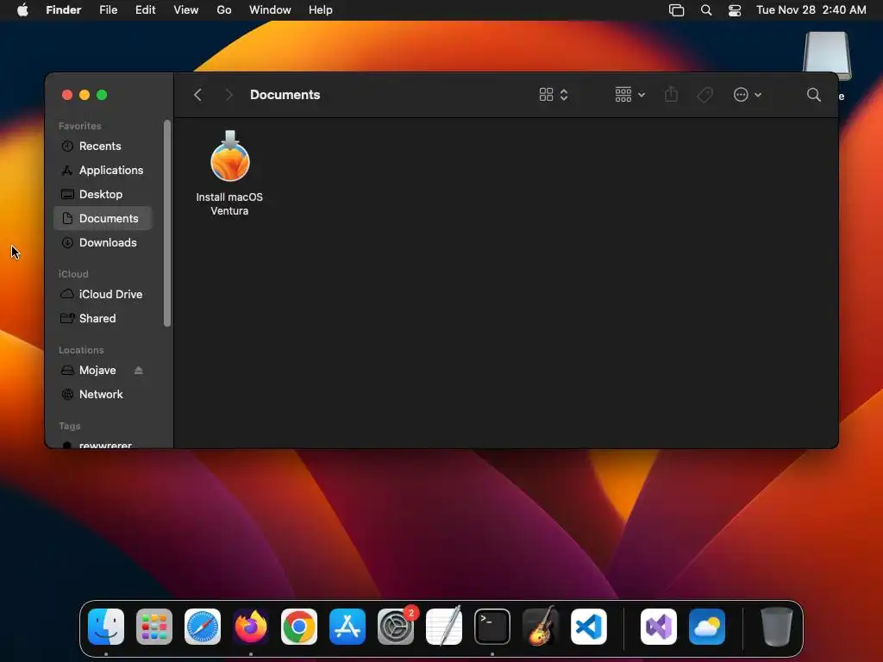Image resolution: width=883 pixels, height=662 pixels.
Task: Open the Trash in the Dock
Action: (x=777, y=627)
